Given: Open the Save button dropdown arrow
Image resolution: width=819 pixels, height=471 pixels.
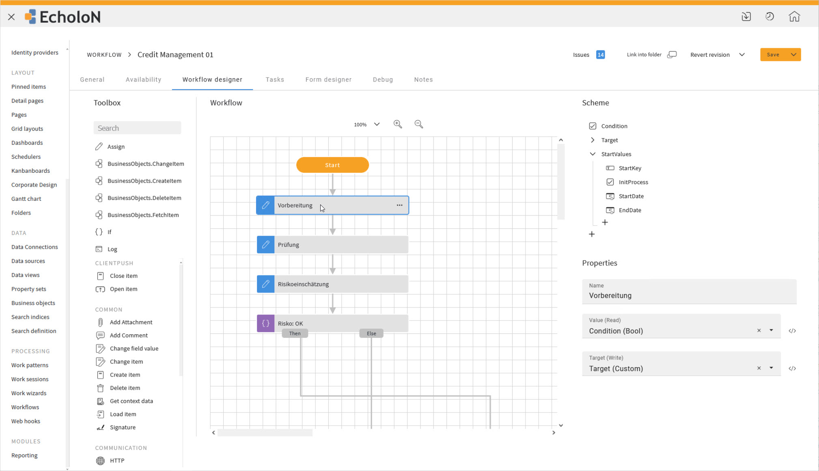Looking at the screenshot, I should (793, 54).
